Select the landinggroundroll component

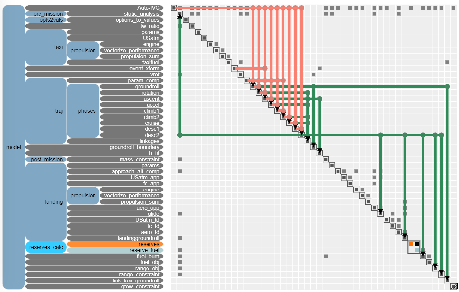pos(115,238)
